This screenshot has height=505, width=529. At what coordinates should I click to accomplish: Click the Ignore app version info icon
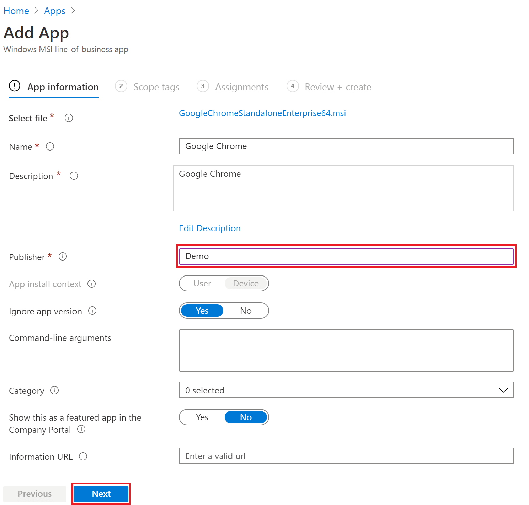click(92, 311)
